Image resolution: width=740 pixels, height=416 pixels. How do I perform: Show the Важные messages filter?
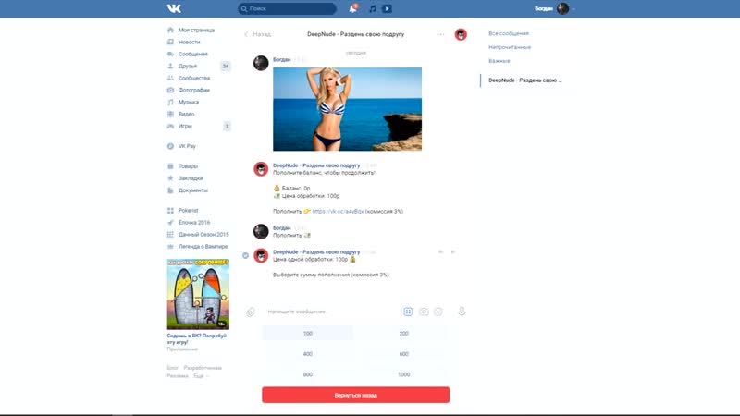499,61
